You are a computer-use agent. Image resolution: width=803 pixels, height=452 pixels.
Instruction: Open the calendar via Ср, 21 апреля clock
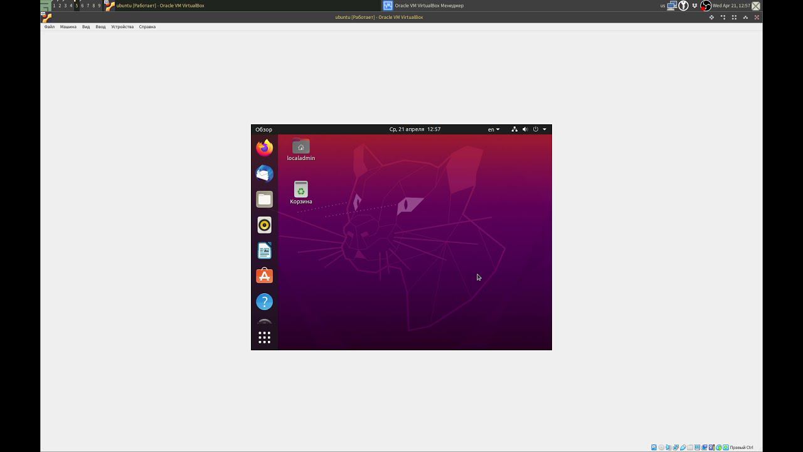(415, 129)
